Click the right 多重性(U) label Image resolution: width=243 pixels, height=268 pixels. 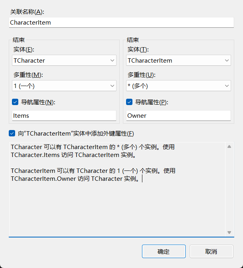(141, 75)
